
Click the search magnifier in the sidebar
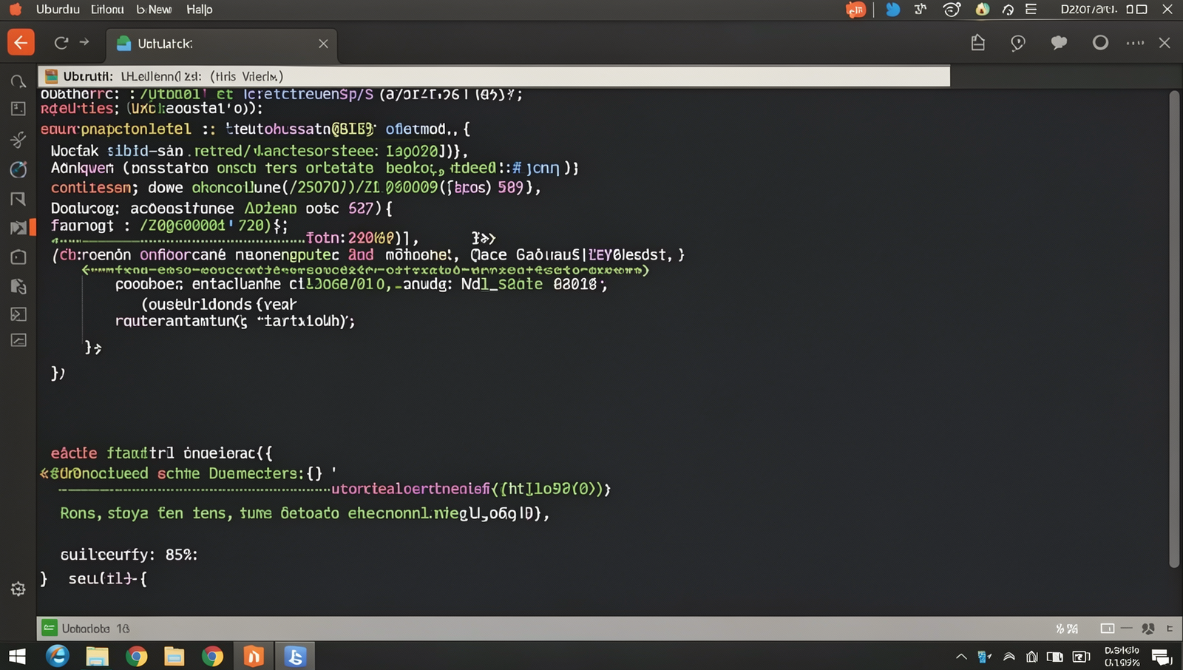point(18,81)
